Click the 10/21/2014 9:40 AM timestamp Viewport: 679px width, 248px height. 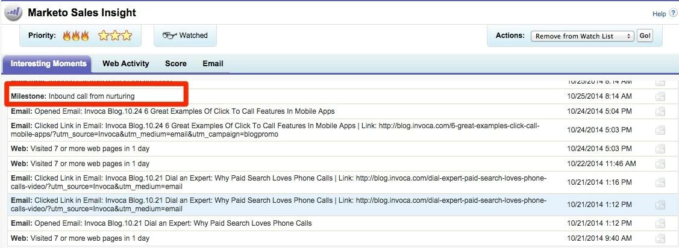(x=599, y=238)
